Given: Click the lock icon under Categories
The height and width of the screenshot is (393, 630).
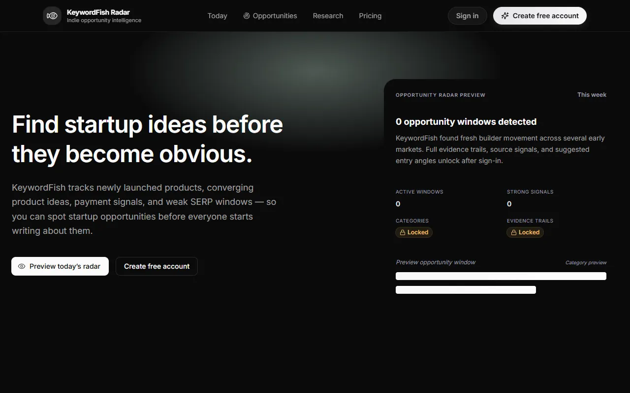Looking at the screenshot, I should 403,232.
